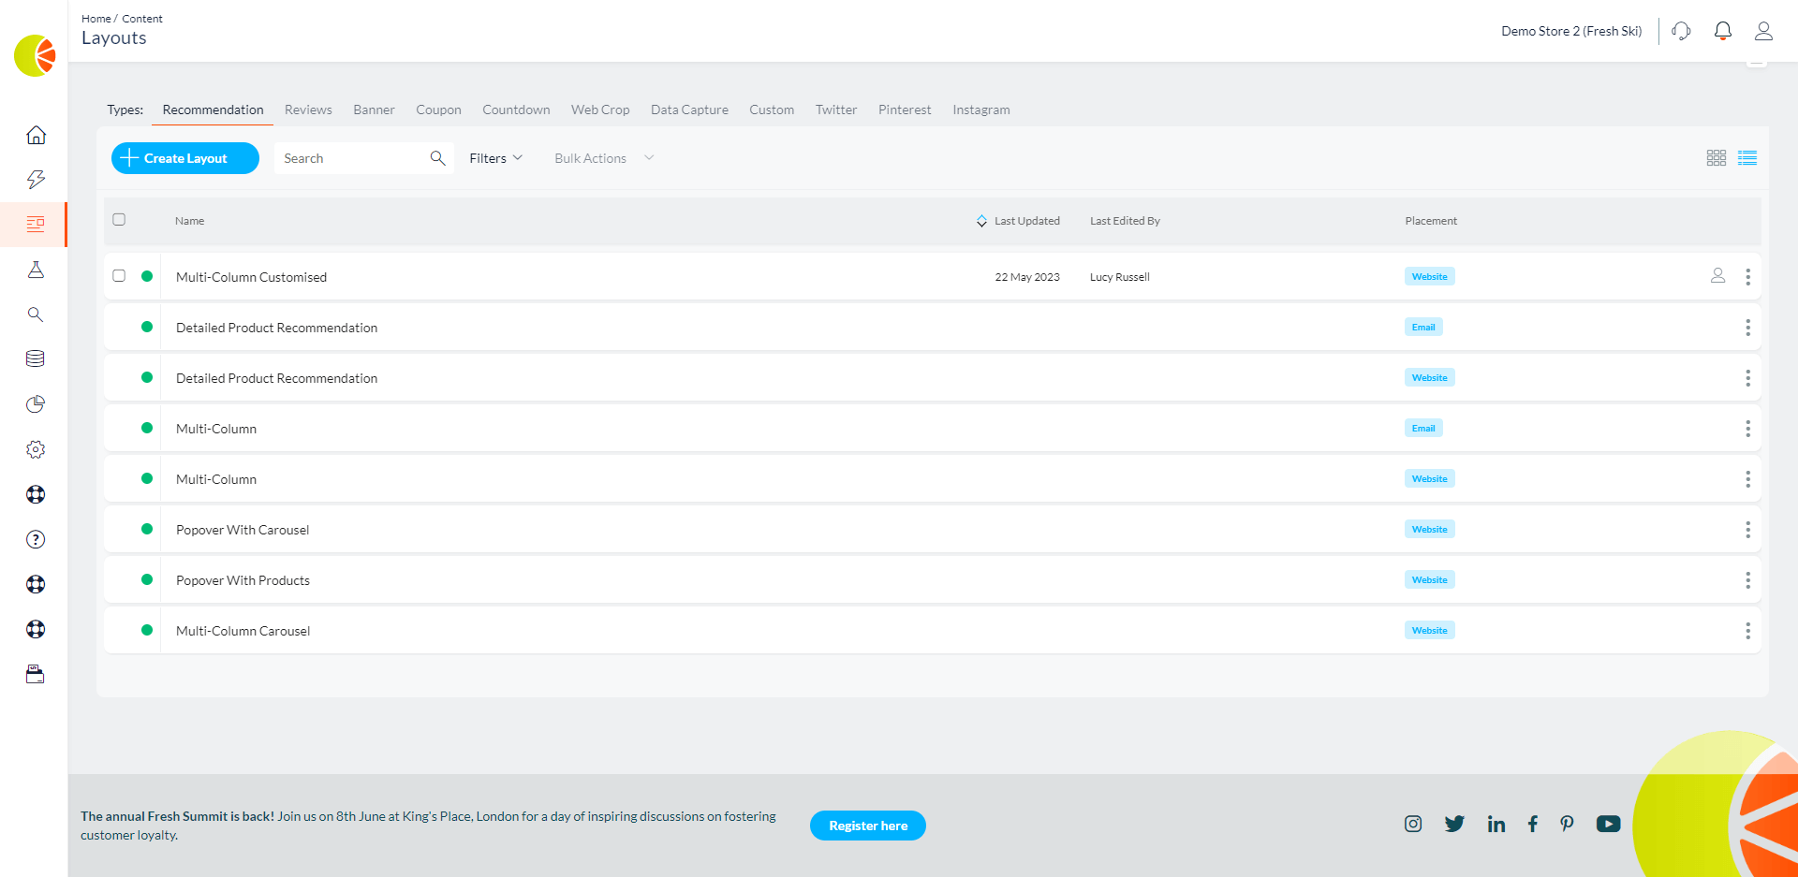Open the question mark help icon
Image resolution: width=1798 pixels, height=877 pixels.
click(x=36, y=539)
